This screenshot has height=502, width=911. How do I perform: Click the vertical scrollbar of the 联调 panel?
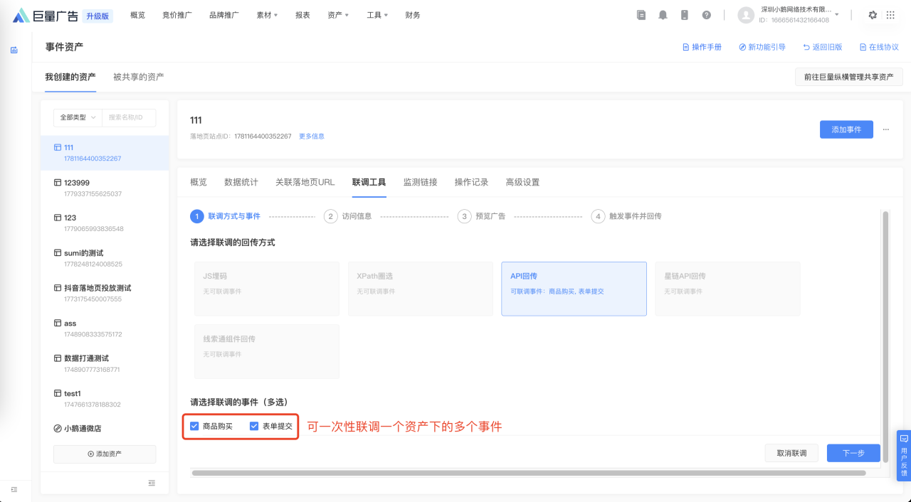(x=885, y=336)
